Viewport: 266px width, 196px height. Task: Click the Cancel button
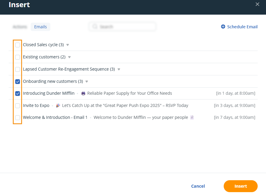(198, 186)
